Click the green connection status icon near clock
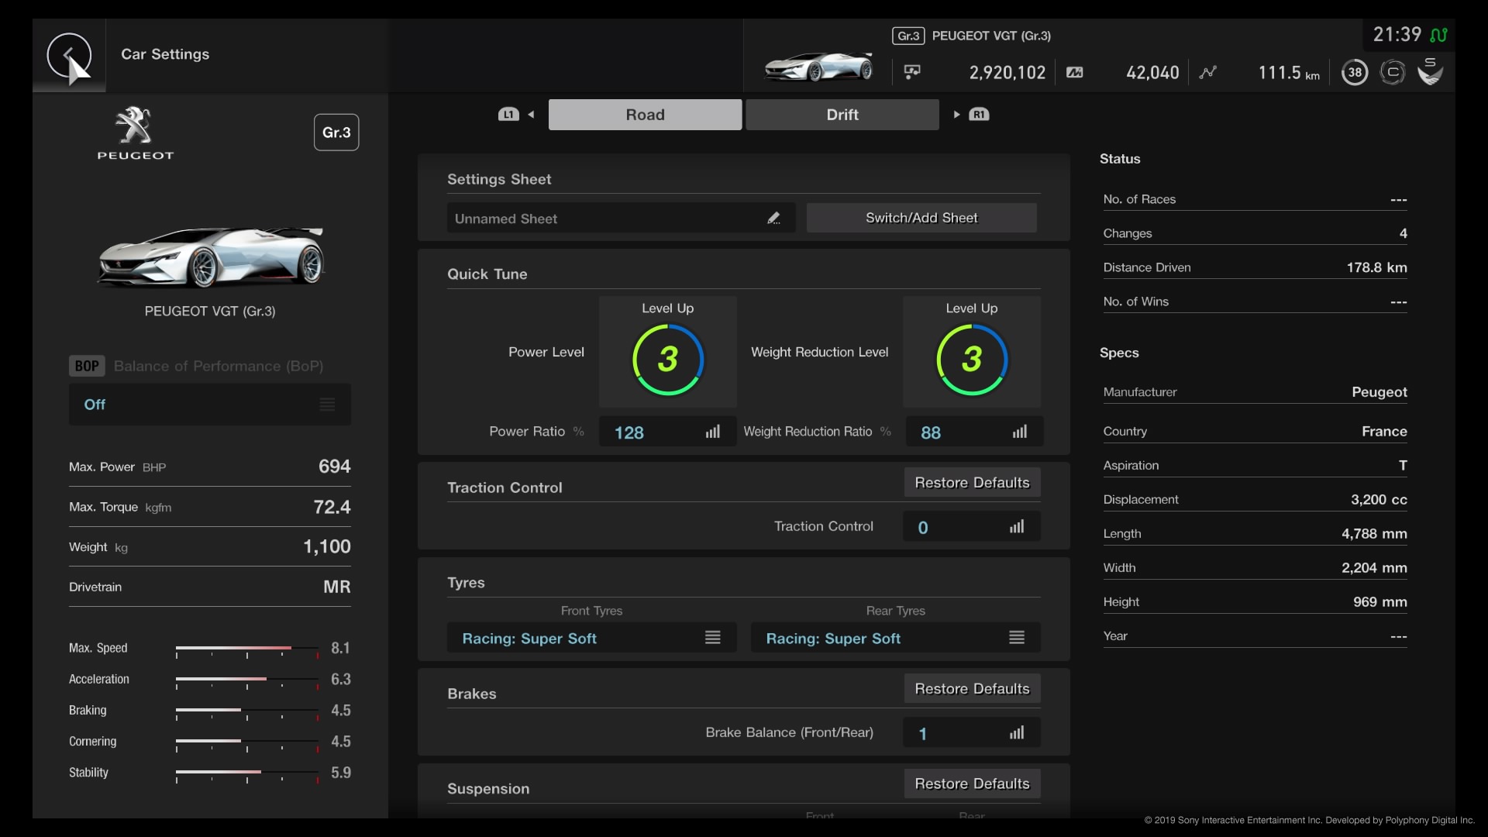1488x837 pixels. coord(1438,35)
